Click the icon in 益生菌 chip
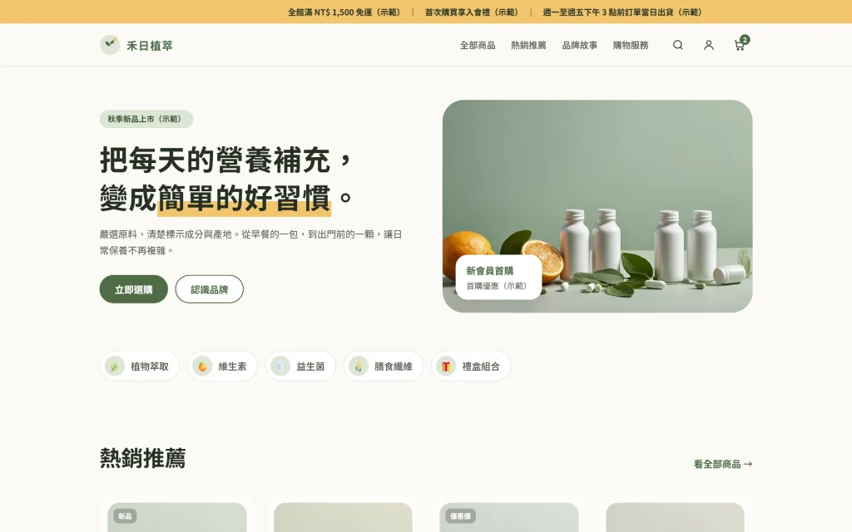Viewport: 852px width, 532px height. 280,367
